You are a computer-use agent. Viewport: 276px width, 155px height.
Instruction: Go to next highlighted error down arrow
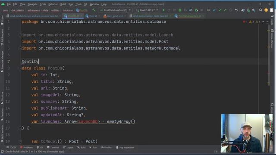pyautogui.click(x=267, y=22)
